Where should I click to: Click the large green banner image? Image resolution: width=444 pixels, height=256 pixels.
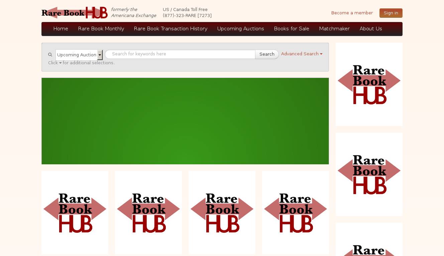pyautogui.click(x=185, y=121)
